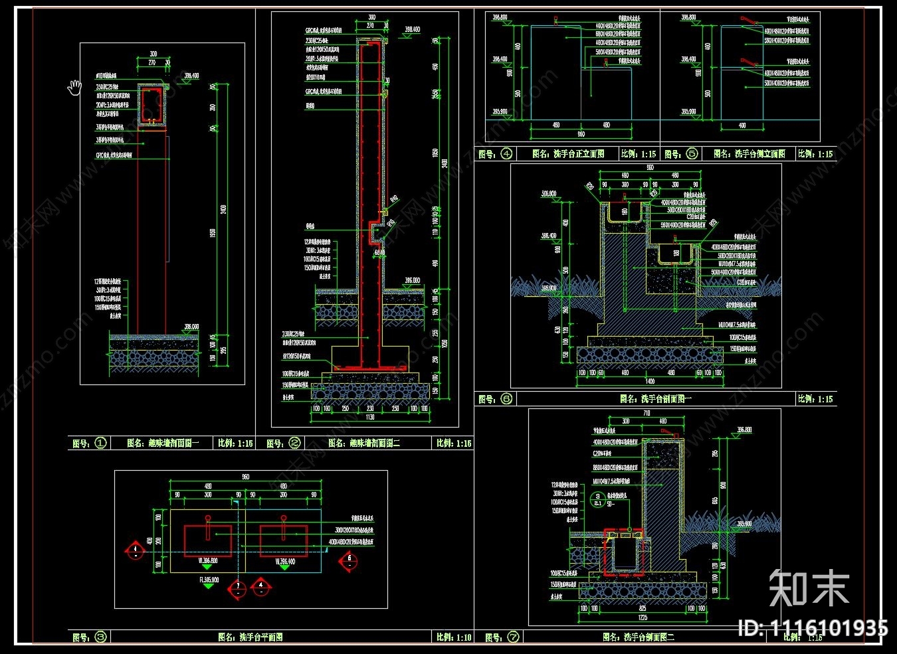Click the FL395.900 floor level label
The width and height of the screenshot is (897, 654).
(208, 580)
